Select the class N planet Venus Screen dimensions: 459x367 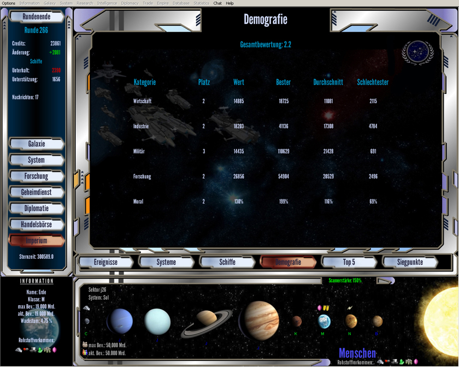[351, 321]
